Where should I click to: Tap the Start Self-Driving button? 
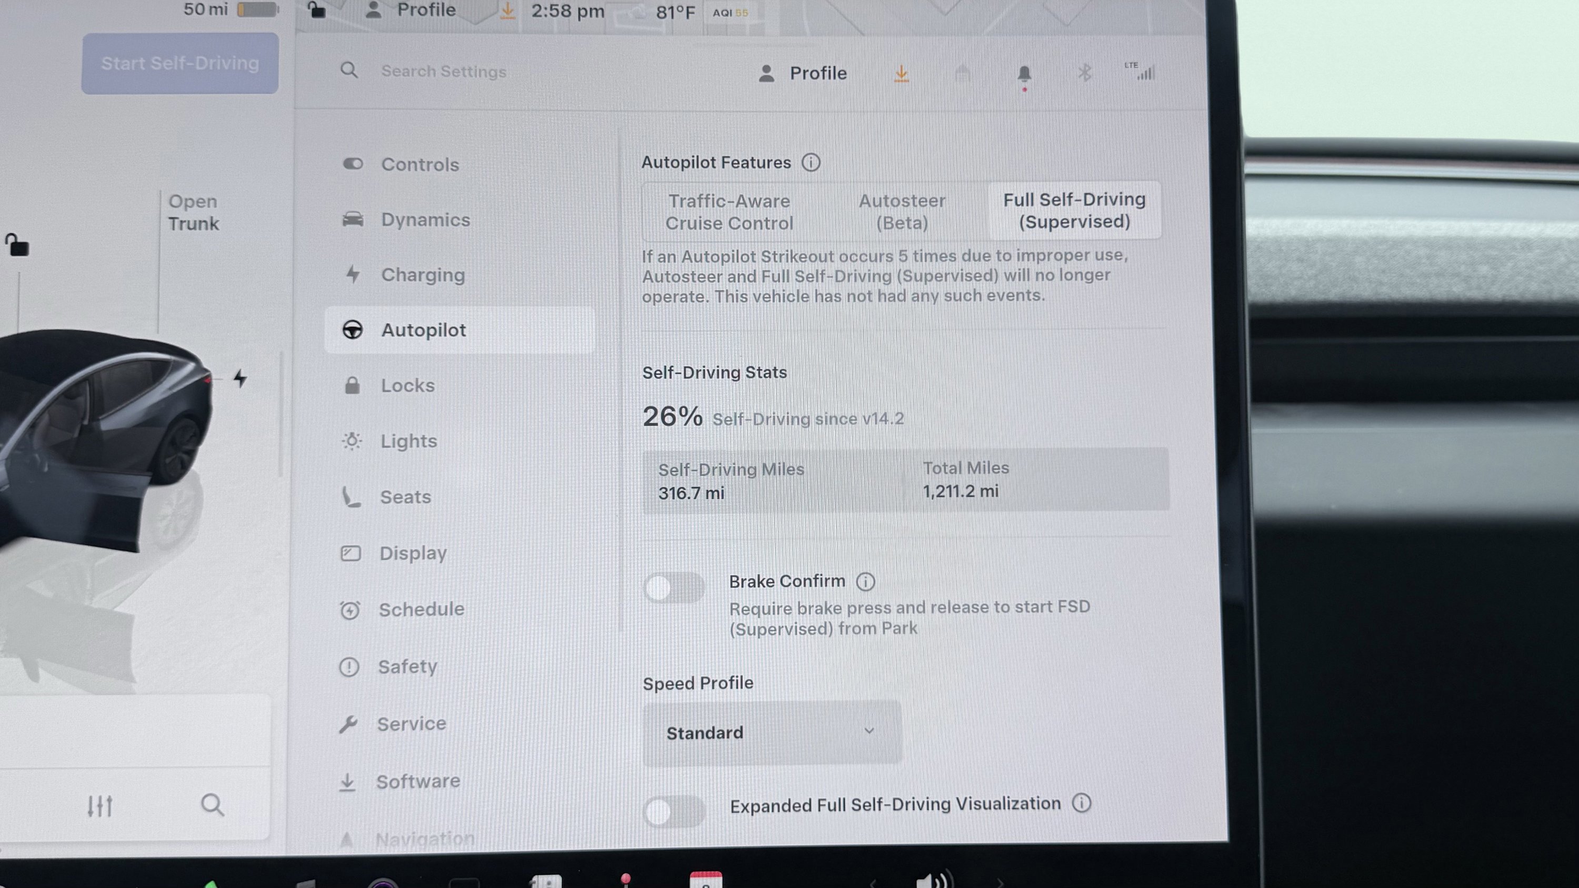[179, 63]
